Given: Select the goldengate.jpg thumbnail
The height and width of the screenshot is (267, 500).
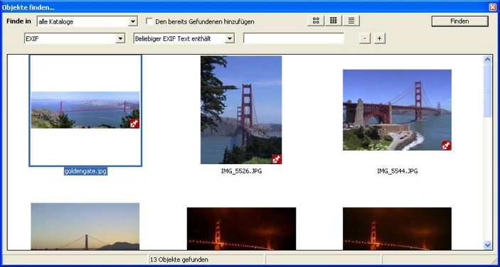Looking at the screenshot, I should coord(85,110).
